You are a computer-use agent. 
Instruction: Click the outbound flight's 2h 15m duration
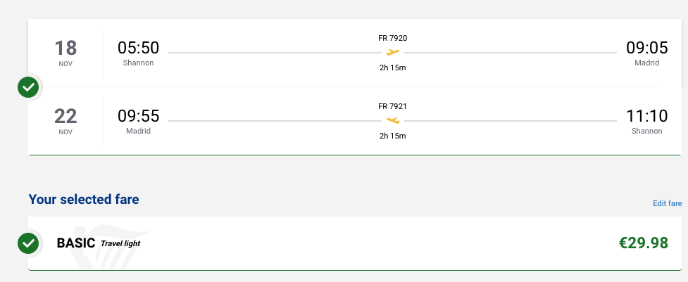(x=393, y=68)
